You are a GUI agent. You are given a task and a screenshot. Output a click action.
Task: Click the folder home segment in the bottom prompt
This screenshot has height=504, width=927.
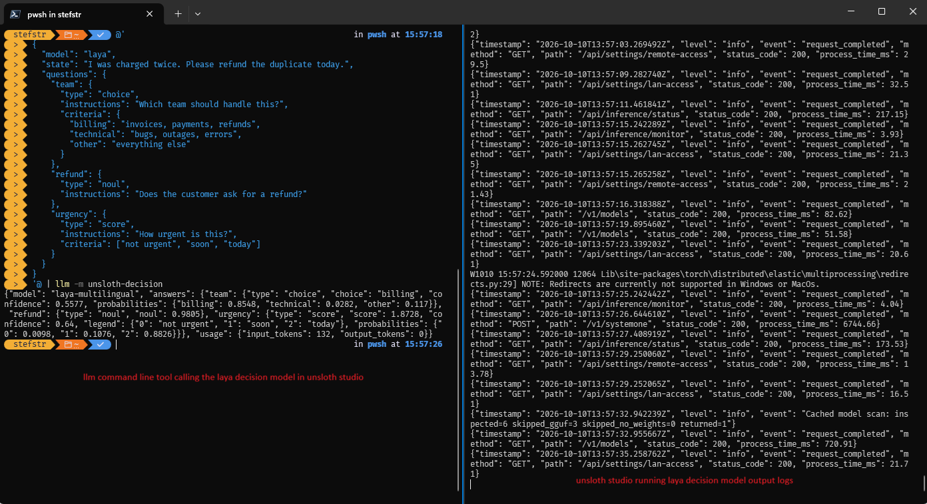tap(73, 344)
